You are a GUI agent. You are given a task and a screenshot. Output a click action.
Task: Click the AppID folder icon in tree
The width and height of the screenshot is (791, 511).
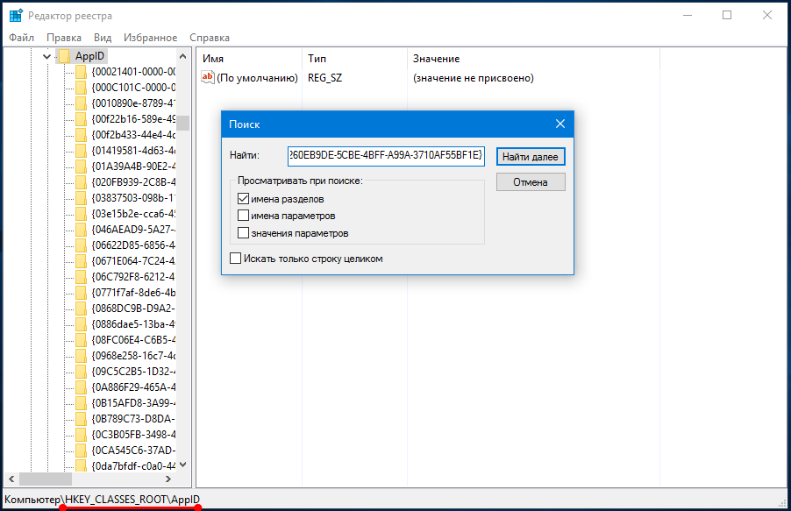click(x=63, y=56)
